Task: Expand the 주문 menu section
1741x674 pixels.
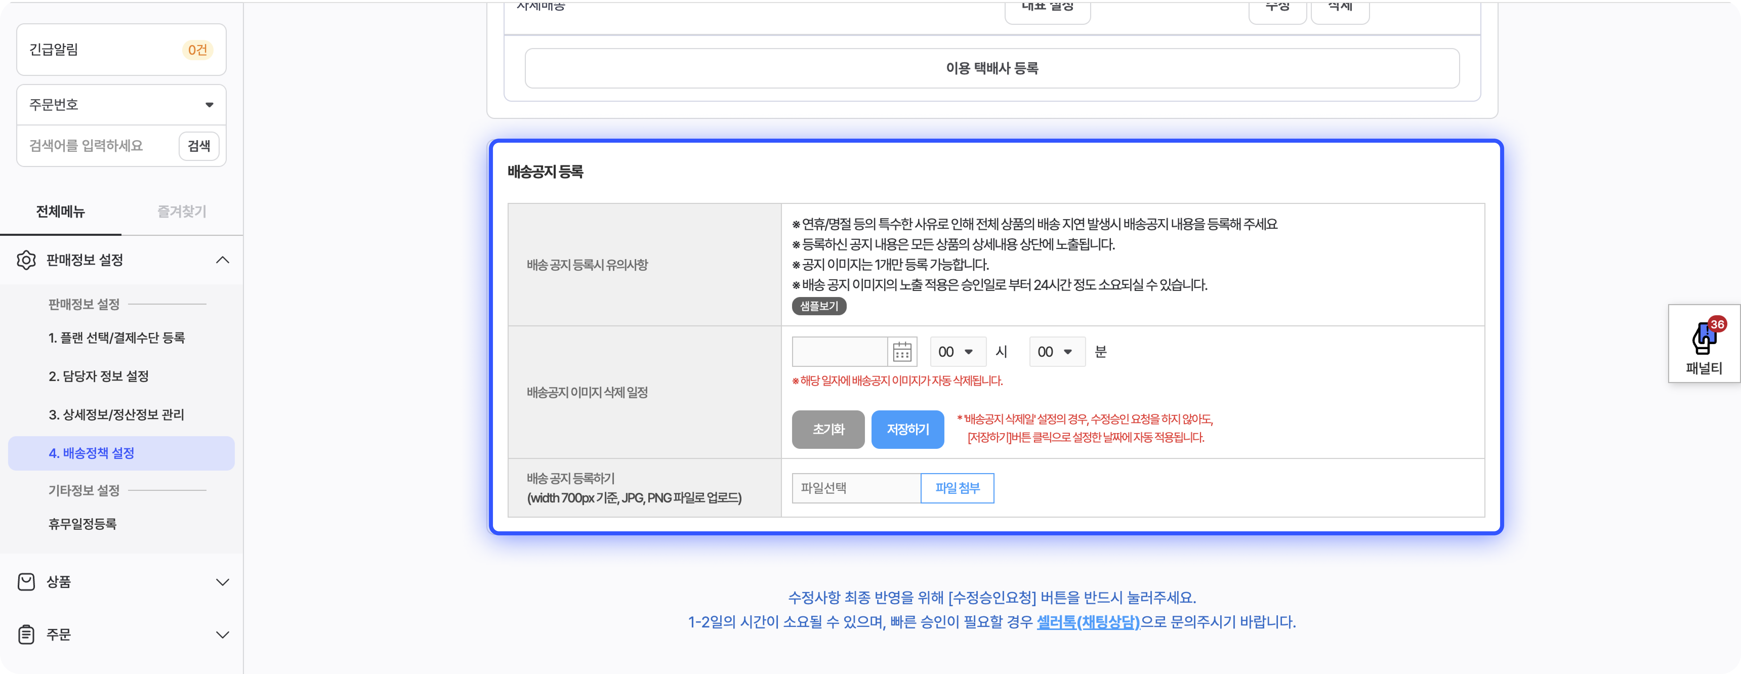Action: point(222,635)
